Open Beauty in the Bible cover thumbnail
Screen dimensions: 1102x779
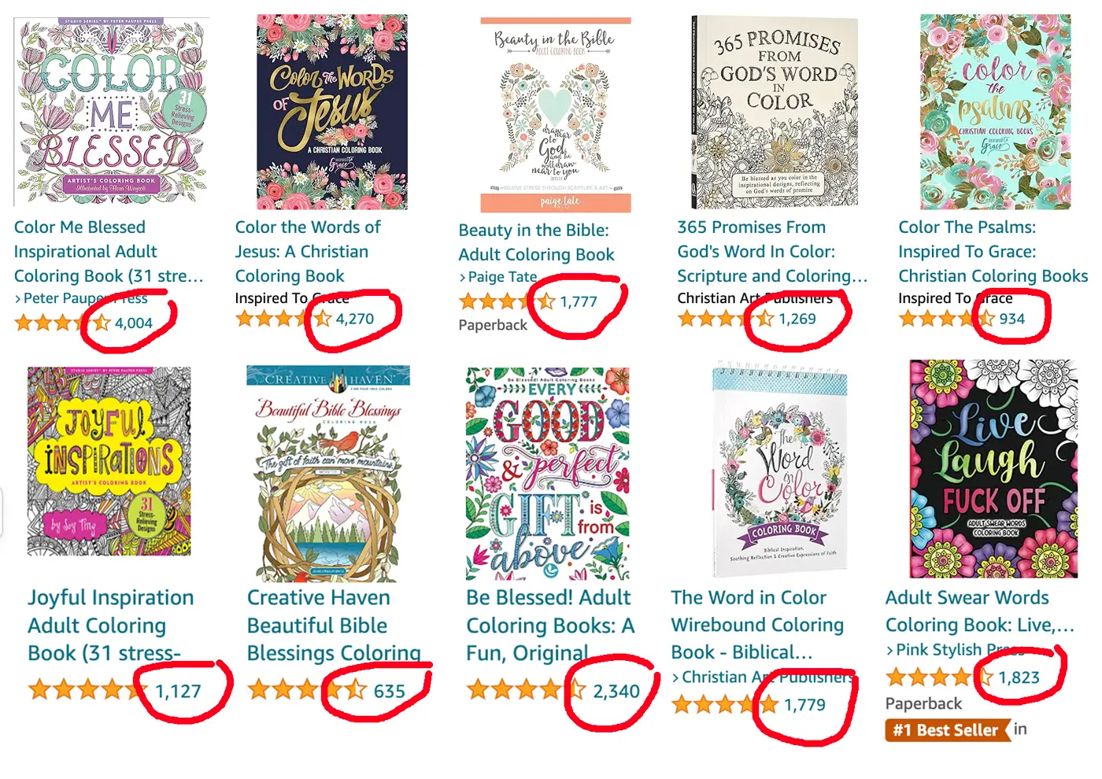point(556,115)
